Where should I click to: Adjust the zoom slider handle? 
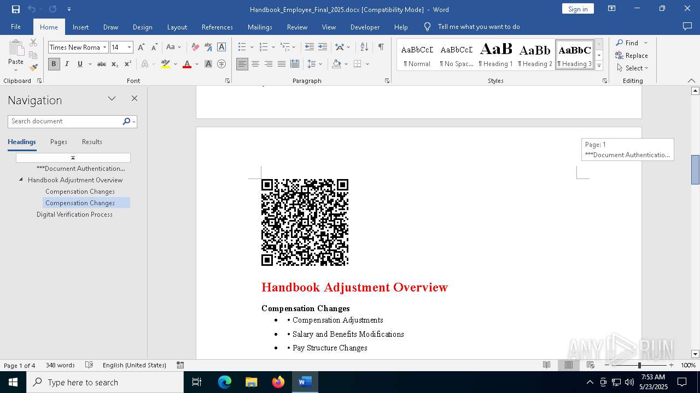pyautogui.click(x=639, y=365)
